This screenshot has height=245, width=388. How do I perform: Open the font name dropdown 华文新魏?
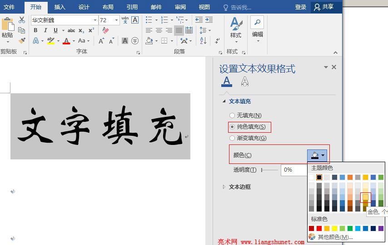[95, 20]
